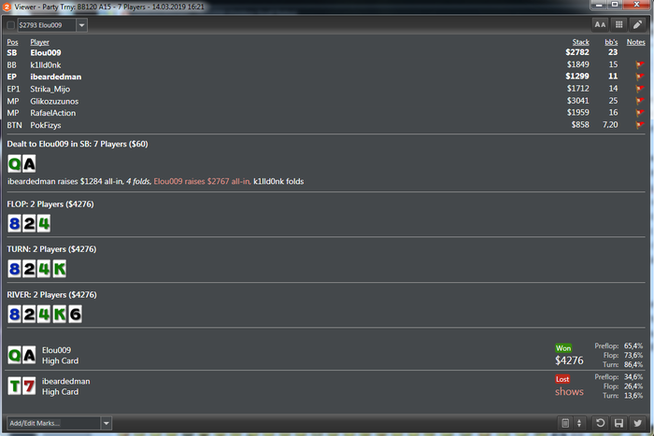Click the K card on the turn row
This screenshot has height=436, width=654.
pos(60,269)
